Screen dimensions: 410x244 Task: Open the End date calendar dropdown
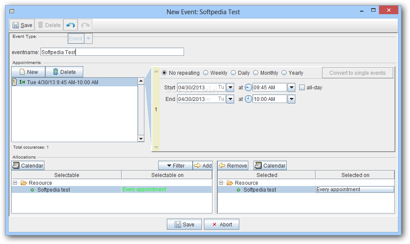[x=230, y=99]
